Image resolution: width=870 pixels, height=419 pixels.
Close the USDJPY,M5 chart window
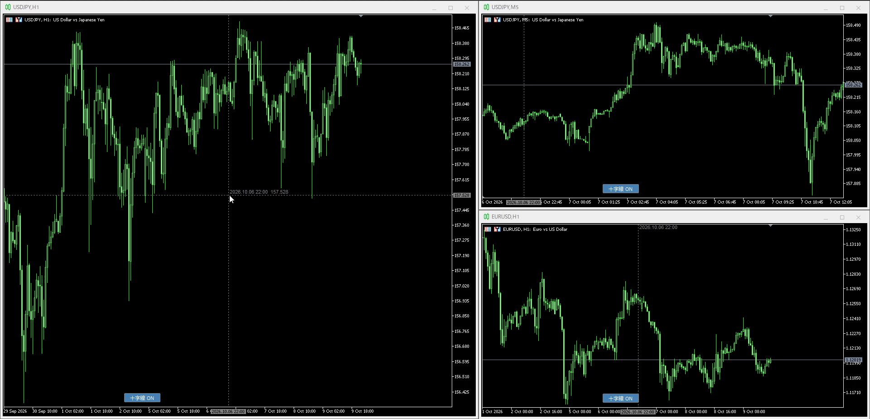(858, 8)
